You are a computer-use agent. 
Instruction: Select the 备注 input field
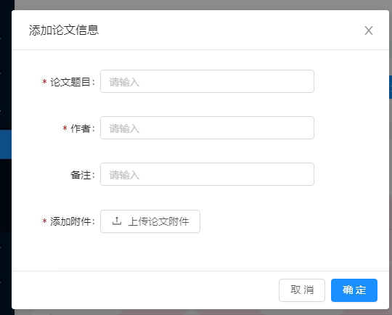click(207, 174)
